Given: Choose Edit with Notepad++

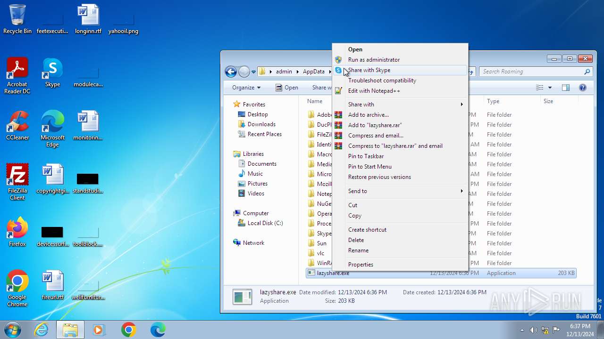Looking at the screenshot, I should (x=400, y=91).
